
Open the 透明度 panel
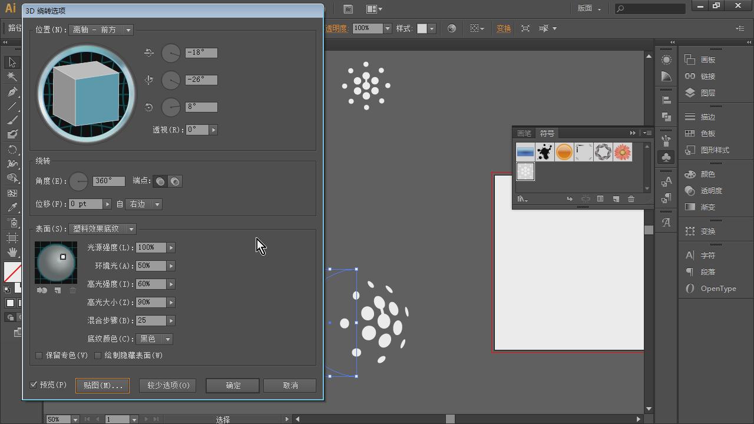704,190
